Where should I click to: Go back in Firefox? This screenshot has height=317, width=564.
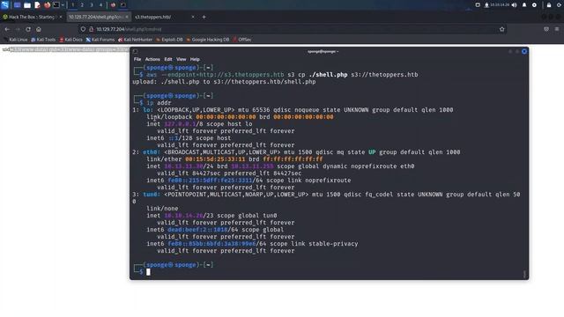[7, 29]
